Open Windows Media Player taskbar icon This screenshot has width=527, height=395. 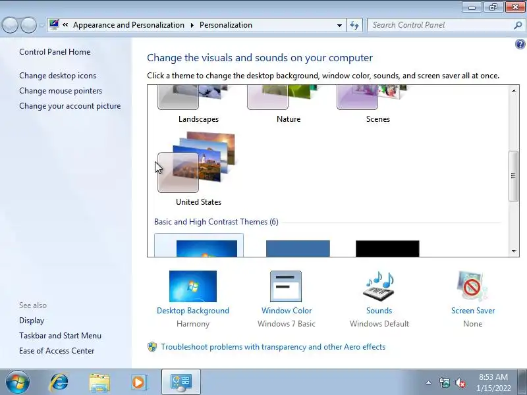pyautogui.click(x=139, y=382)
